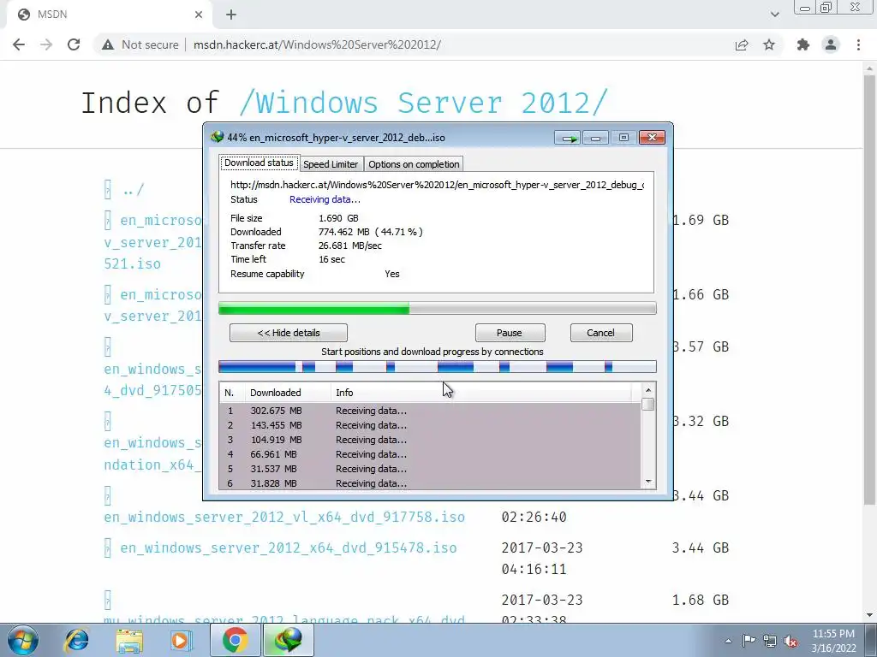The image size is (877, 657).
Task: Click the download URL text in the dialog
Action: 438,185
